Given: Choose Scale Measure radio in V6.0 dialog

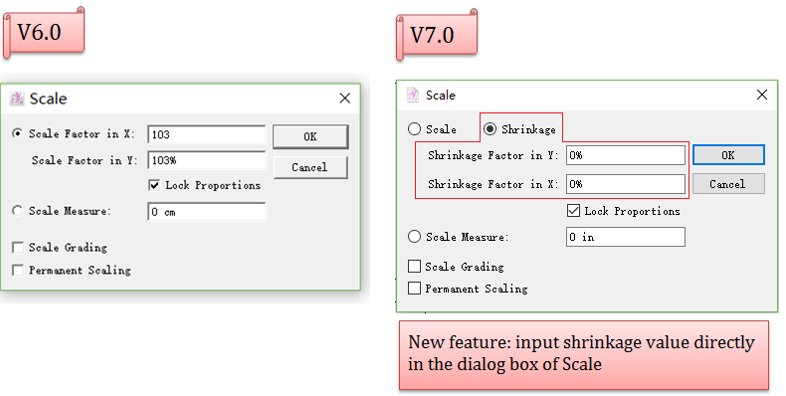Looking at the screenshot, I should click(x=18, y=211).
